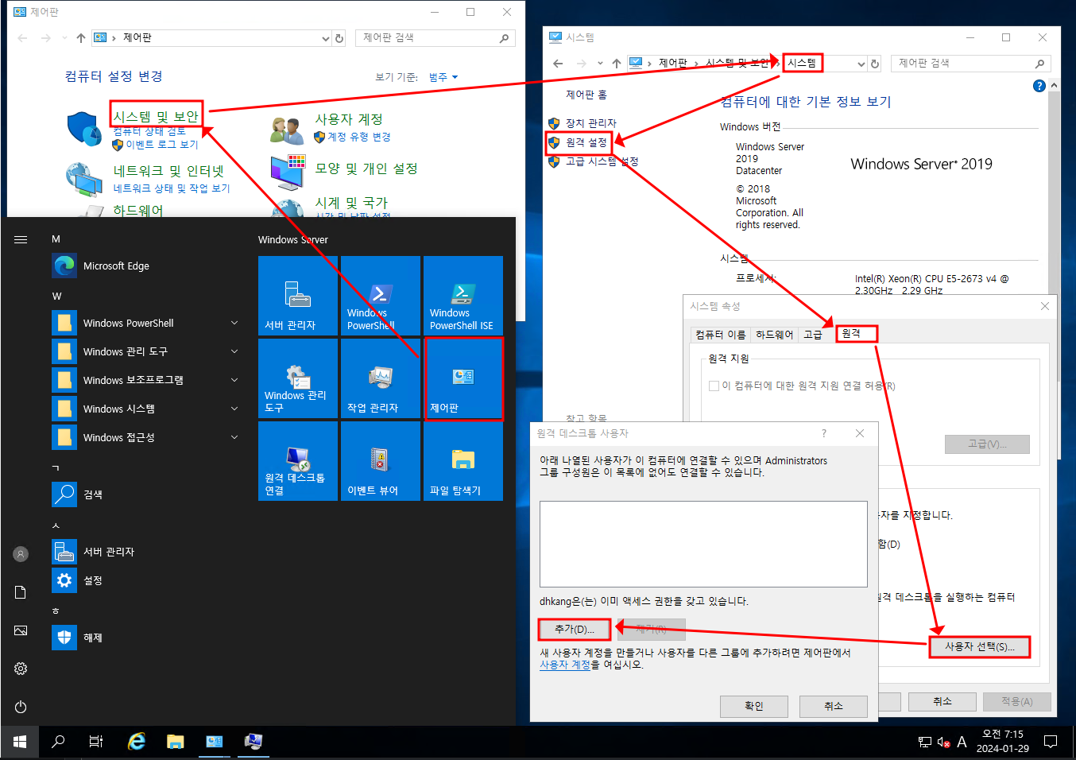The image size is (1076, 760).
Task: Open 시스템 및 보안 in 제어판
Action: click(156, 116)
